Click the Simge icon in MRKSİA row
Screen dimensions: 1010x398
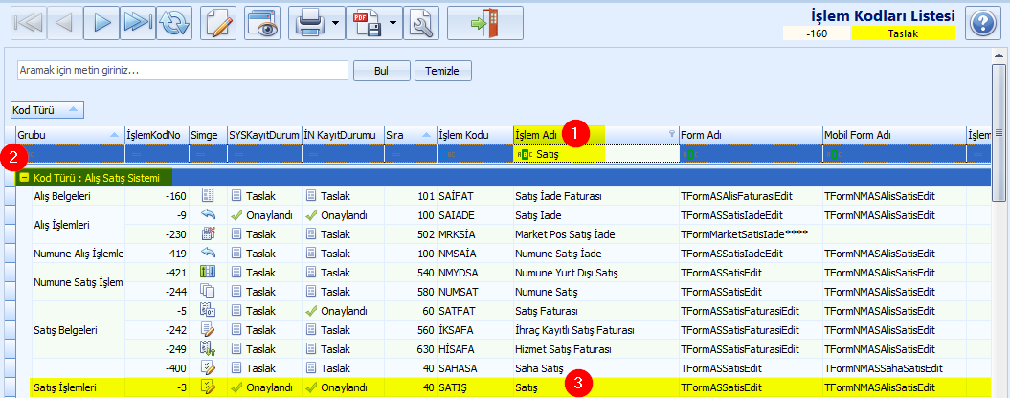pos(208,233)
